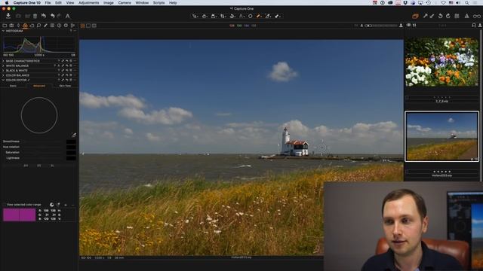
Task: Open the Help menu
Action: pyautogui.click(x=173, y=2)
